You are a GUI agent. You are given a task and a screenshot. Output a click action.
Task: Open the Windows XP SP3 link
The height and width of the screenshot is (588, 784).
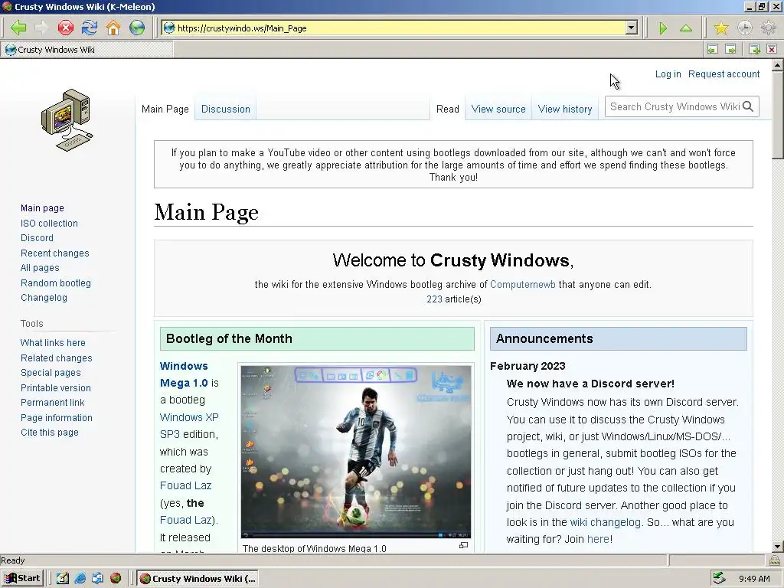pyautogui.click(x=189, y=426)
